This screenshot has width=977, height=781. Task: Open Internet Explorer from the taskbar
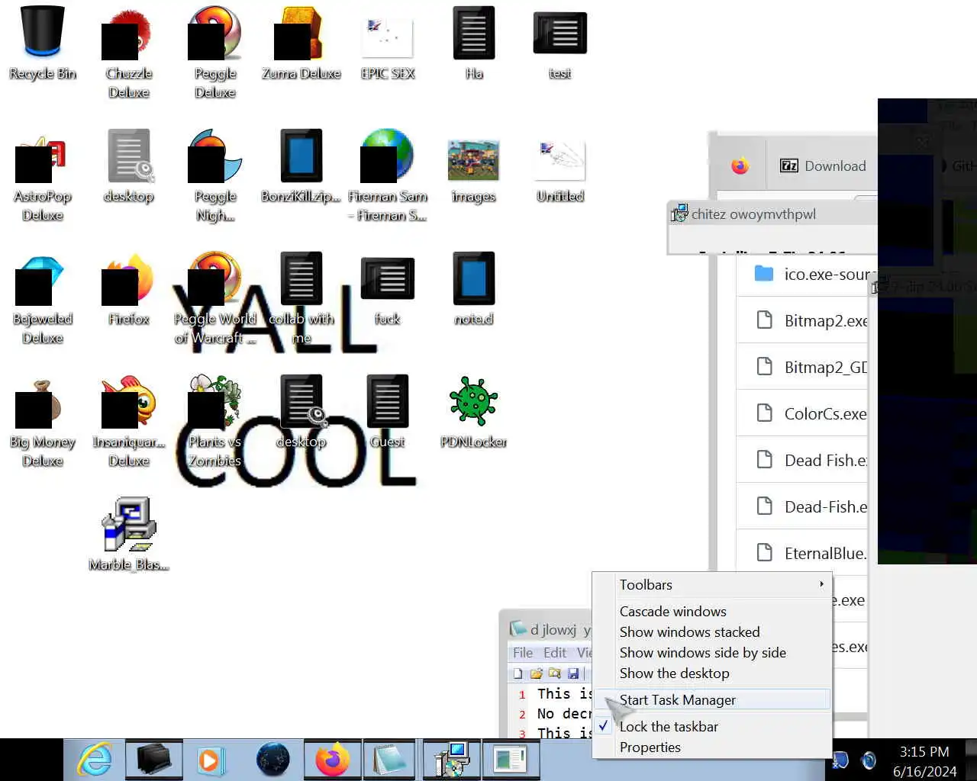(x=95, y=760)
